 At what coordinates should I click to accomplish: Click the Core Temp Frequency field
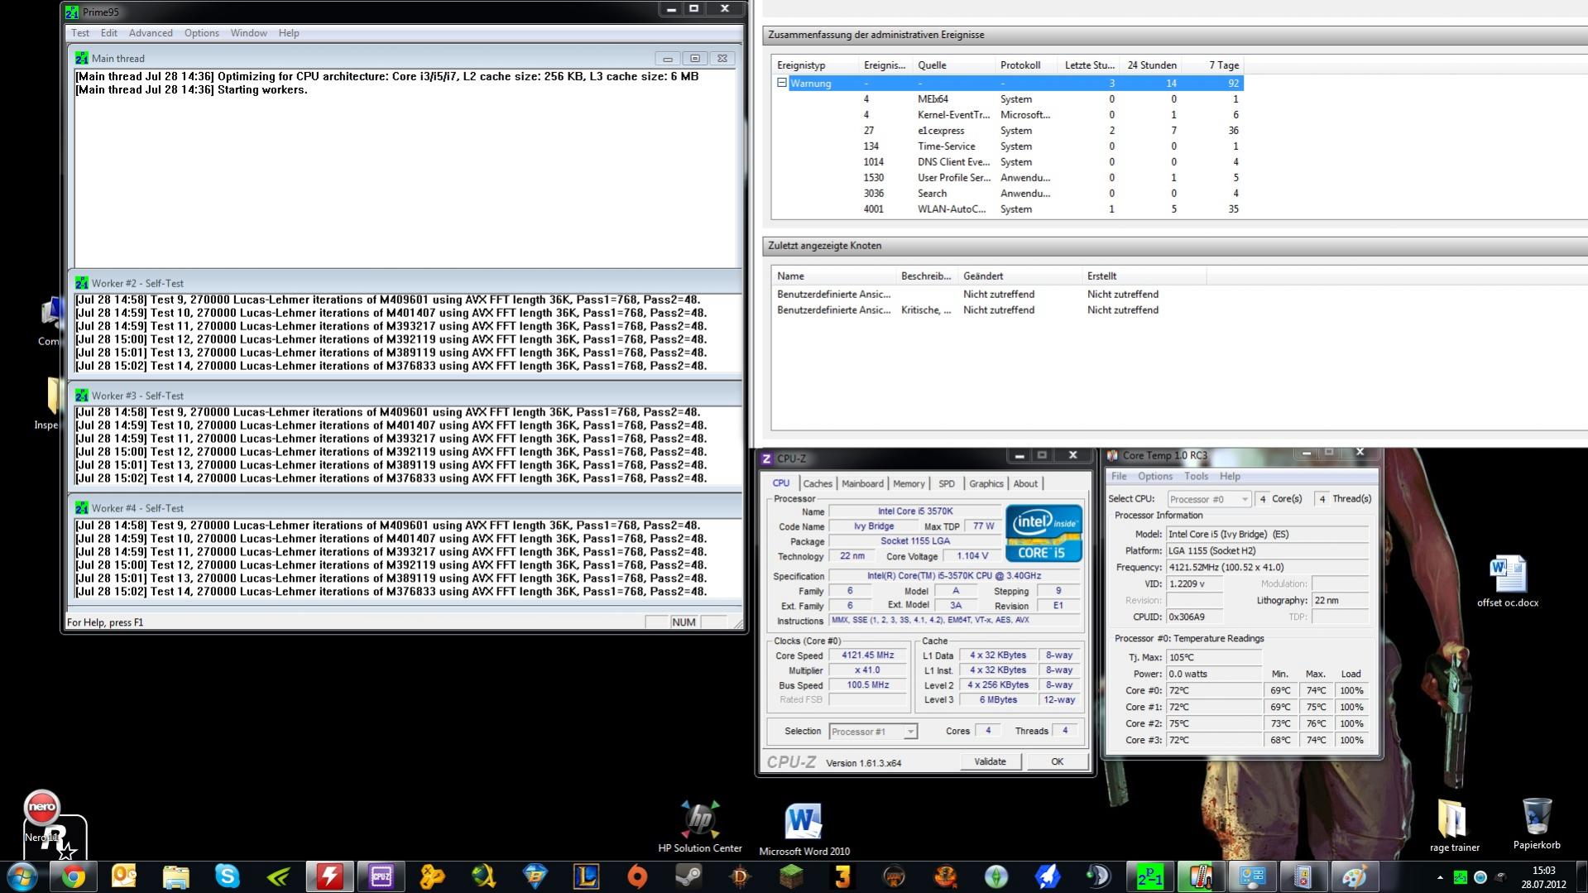coord(1267,568)
